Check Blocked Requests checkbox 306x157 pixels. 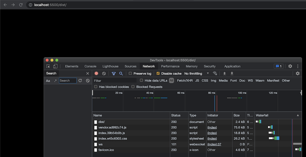coord(133,87)
